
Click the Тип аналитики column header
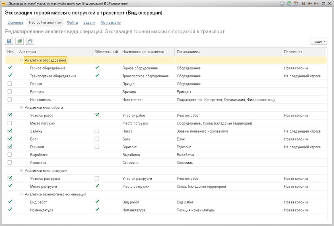(x=188, y=52)
